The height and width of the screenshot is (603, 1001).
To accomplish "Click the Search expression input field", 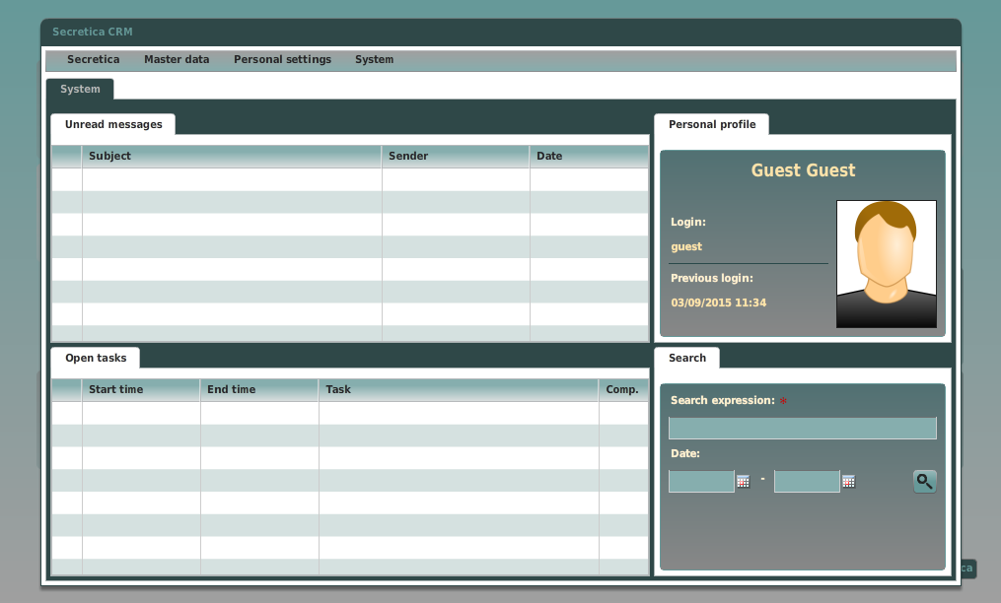I will click(802, 428).
